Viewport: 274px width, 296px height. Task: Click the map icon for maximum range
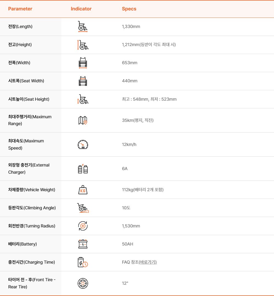click(83, 120)
